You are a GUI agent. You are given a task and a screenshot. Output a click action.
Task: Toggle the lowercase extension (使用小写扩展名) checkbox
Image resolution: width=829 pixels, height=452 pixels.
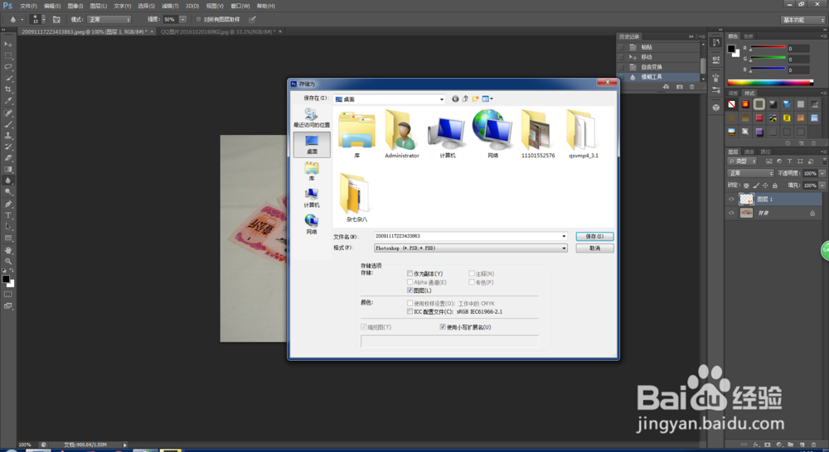443,327
